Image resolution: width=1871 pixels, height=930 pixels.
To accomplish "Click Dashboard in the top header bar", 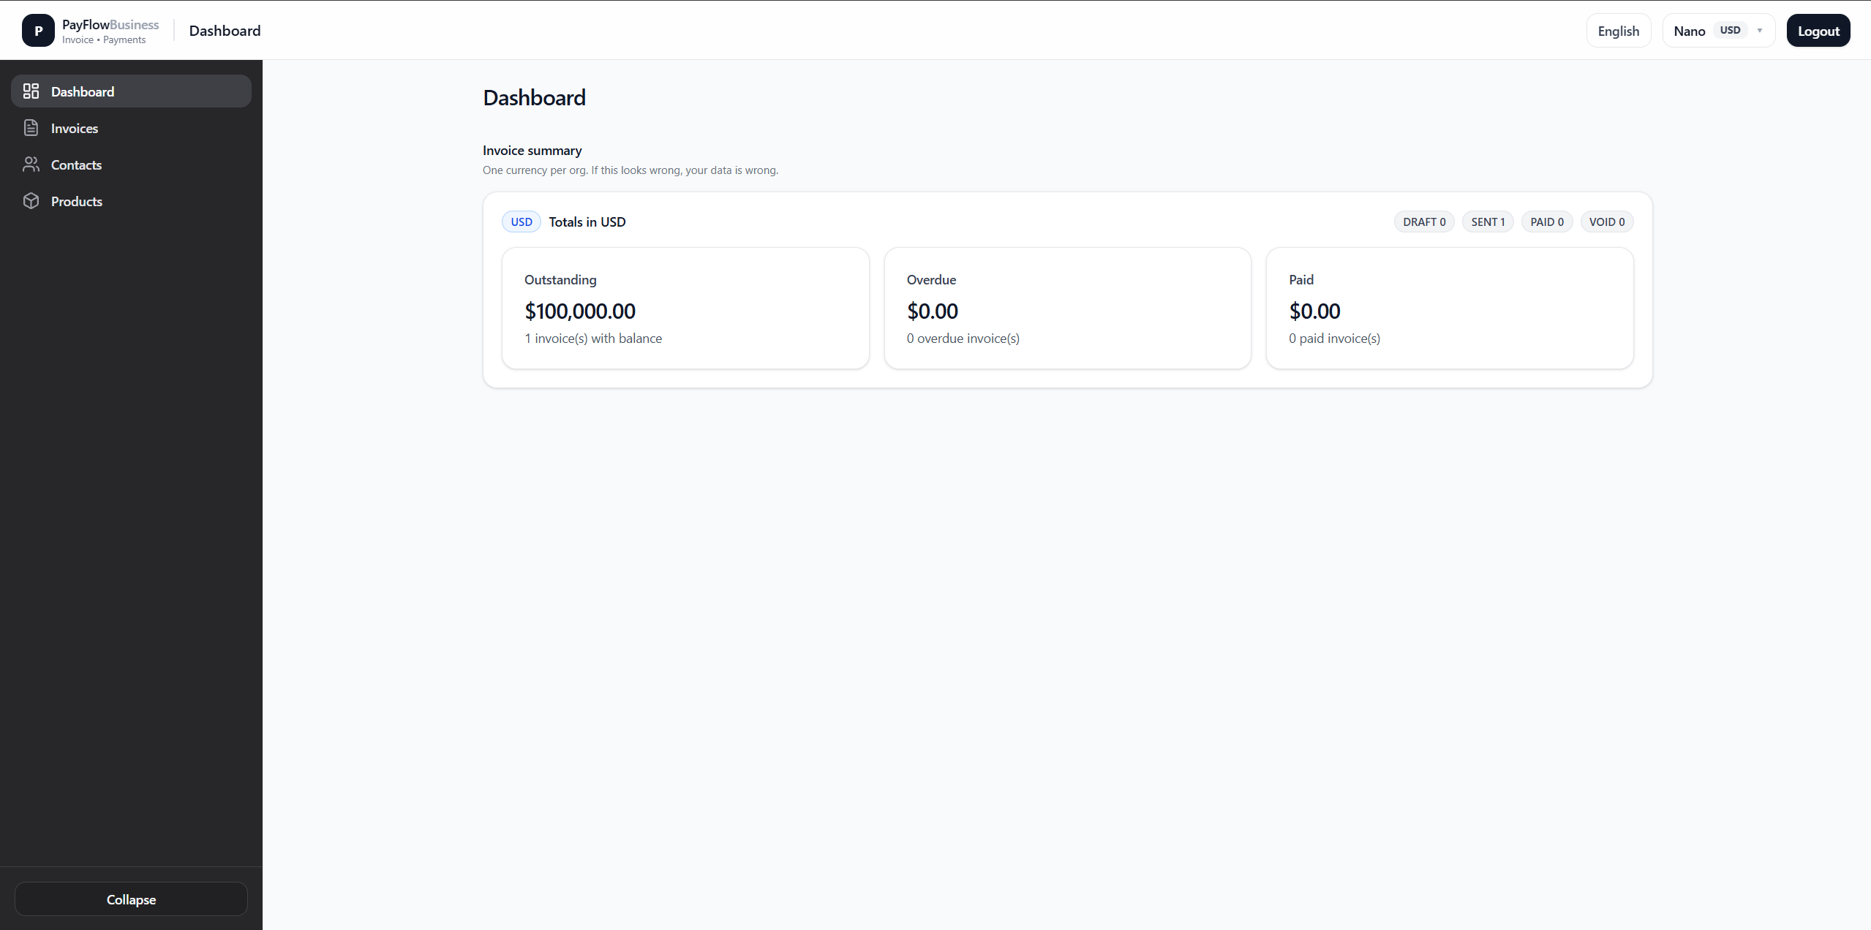I will point(225,30).
